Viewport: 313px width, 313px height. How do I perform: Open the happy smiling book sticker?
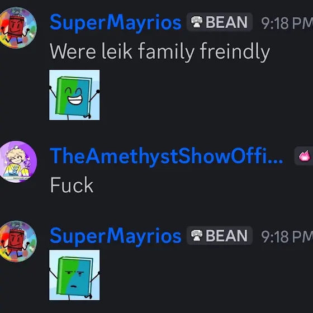pos(74,95)
